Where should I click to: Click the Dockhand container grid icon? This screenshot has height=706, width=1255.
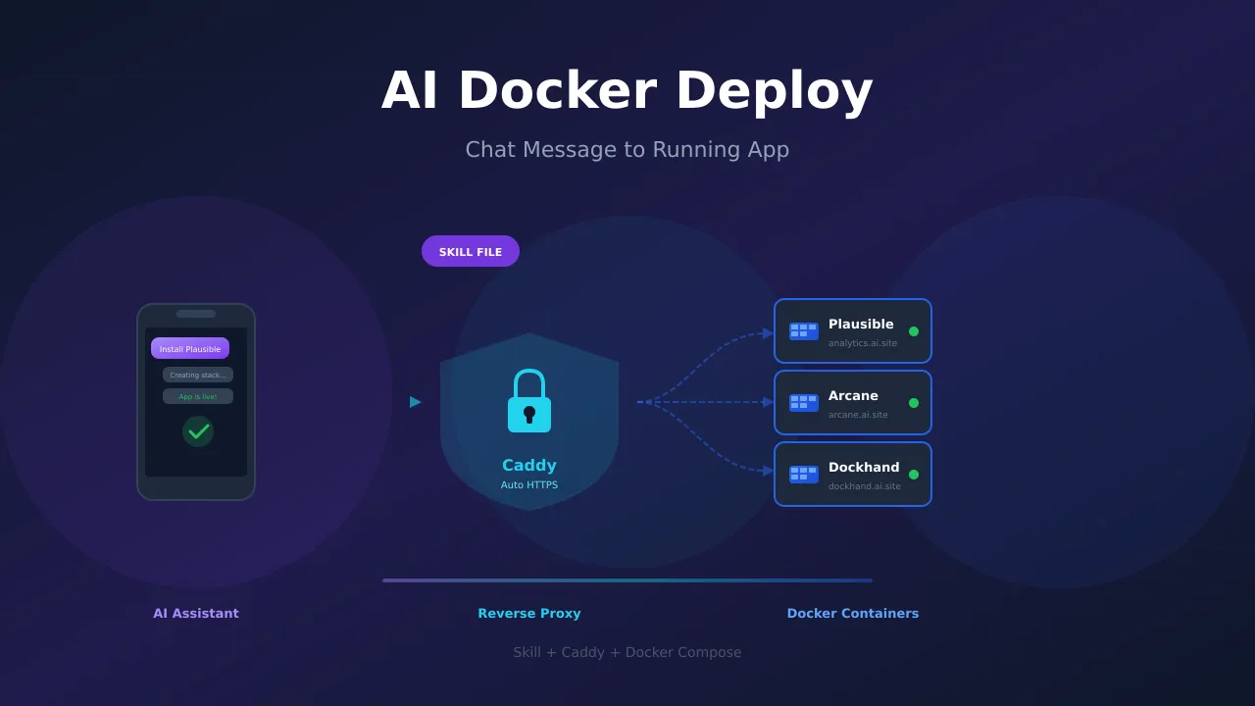[804, 475]
